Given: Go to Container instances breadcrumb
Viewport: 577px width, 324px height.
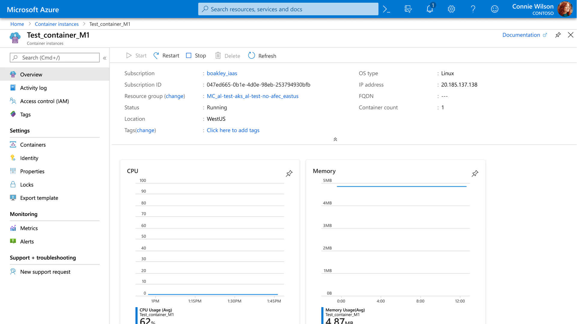Looking at the screenshot, I should (56, 24).
